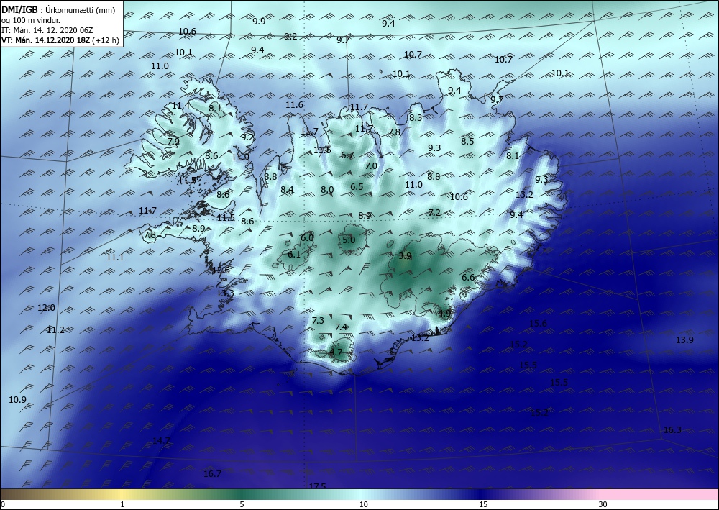This screenshot has width=719, height=510.
Task: Click the 8.5 value in the northeast
Action: (x=467, y=141)
